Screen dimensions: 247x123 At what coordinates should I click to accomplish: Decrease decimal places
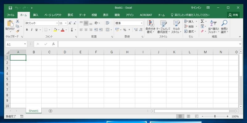coord(141,30)
